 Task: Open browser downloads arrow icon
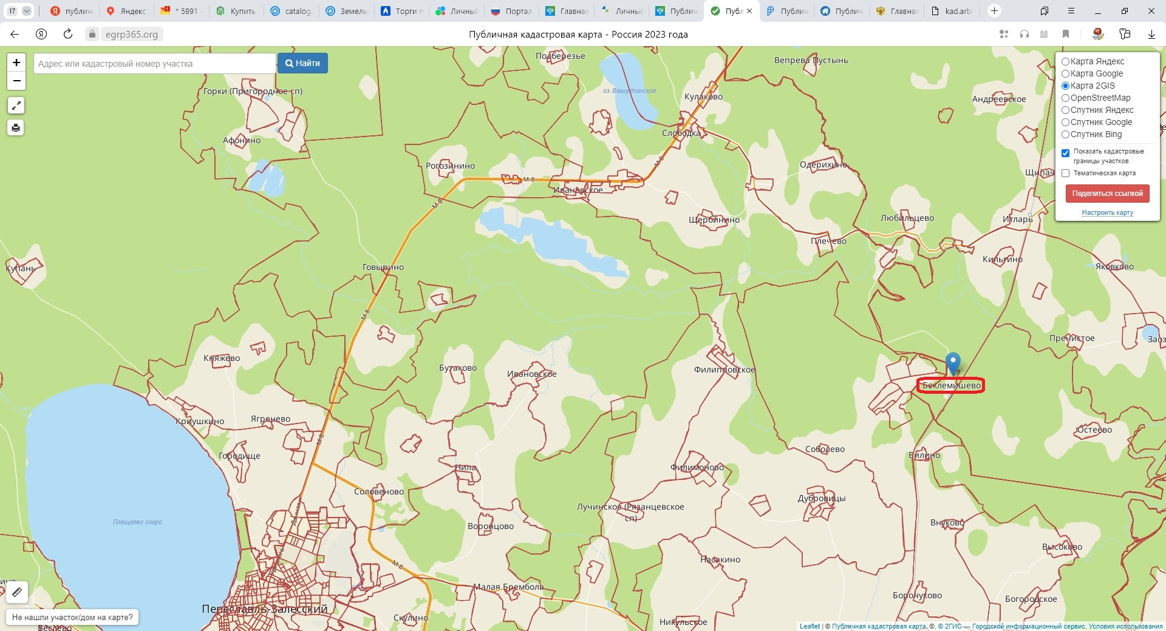point(1151,34)
